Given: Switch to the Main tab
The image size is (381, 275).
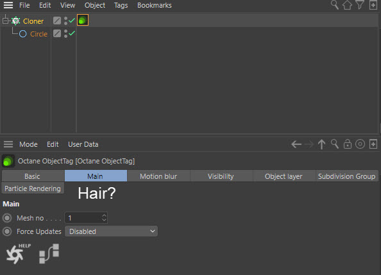Looking at the screenshot, I should pyautogui.click(x=96, y=176).
